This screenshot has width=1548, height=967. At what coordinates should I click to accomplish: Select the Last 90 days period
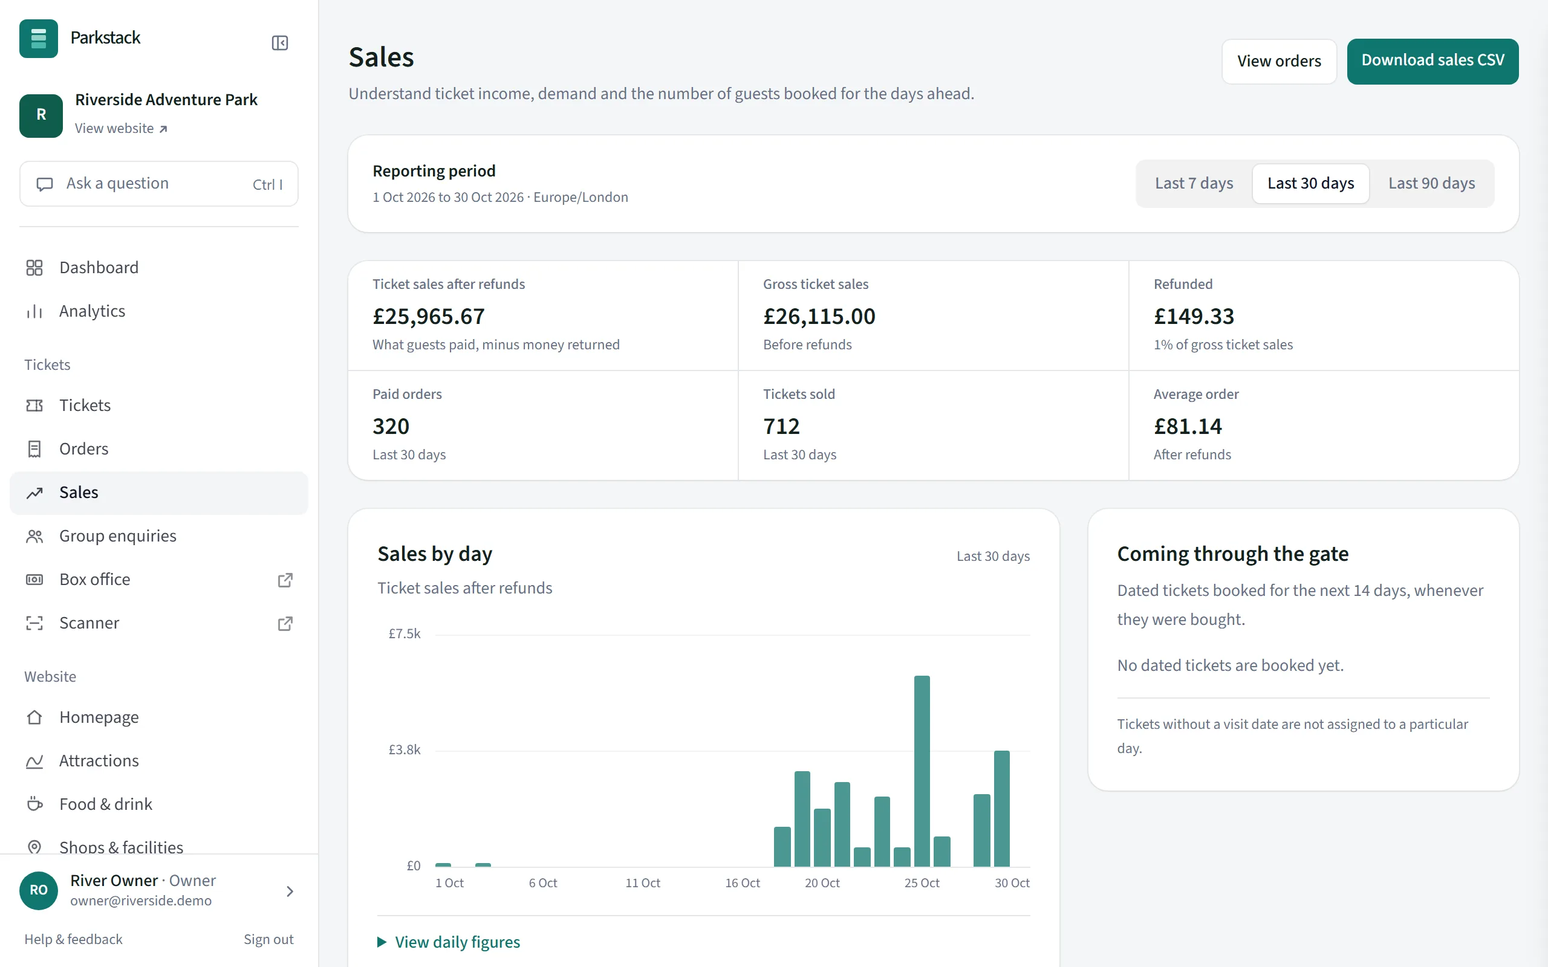(1431, 184)
